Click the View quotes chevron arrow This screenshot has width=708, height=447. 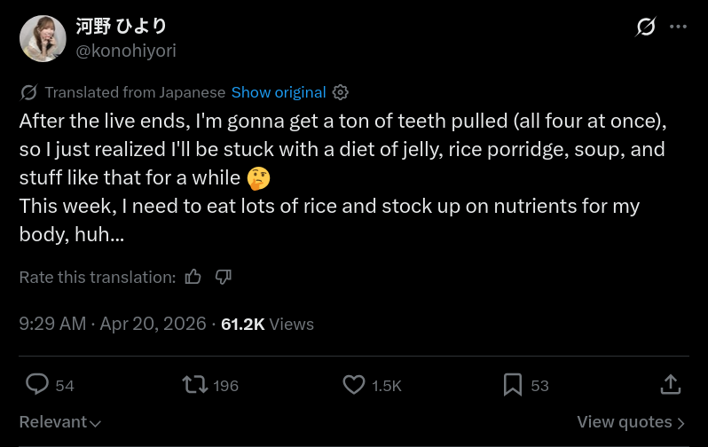[x=681, y=423]
